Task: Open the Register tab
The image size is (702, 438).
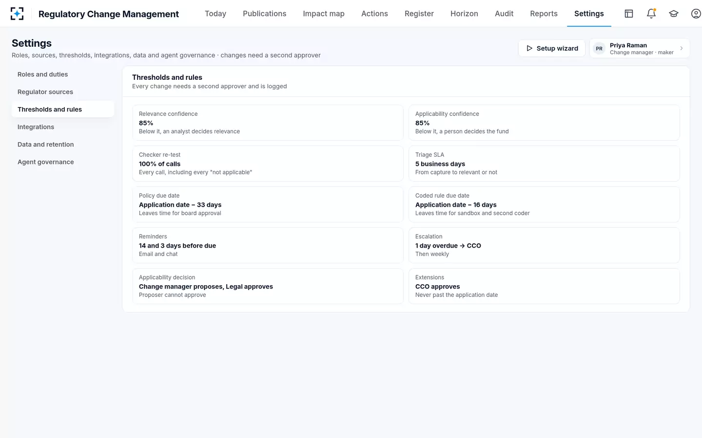Action: click(x=419, y=14)
